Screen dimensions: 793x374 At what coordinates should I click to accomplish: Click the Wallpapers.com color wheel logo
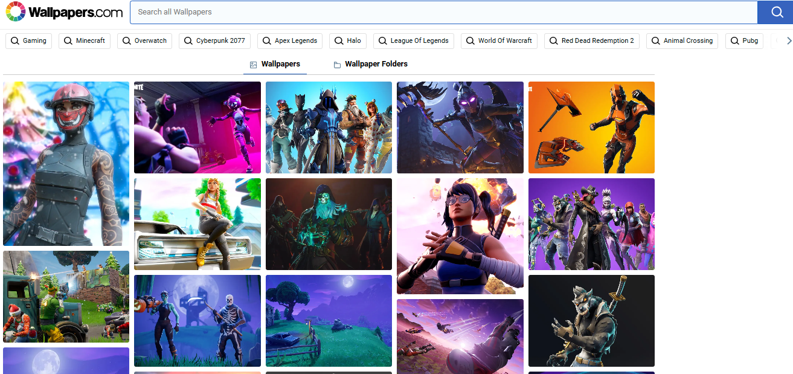tap(15, 11)
